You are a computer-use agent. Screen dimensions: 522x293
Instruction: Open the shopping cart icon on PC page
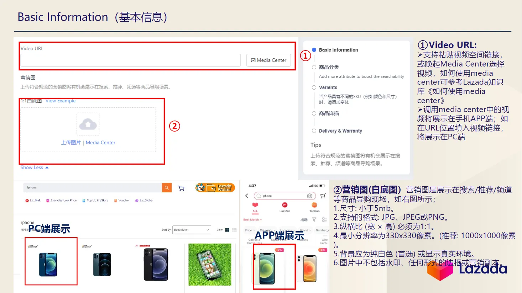[x=181, y=188]
